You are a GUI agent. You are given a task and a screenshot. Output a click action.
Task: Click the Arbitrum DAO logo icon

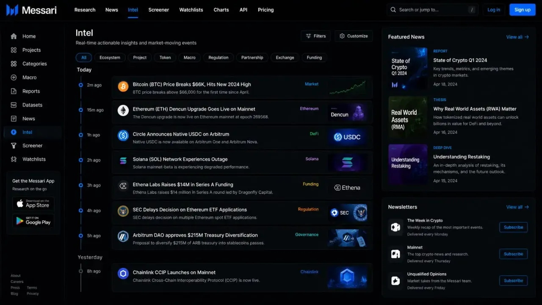click(x=123, y=236)
